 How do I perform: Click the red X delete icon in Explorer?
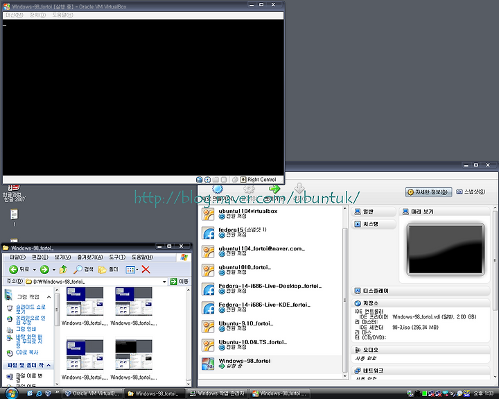(x=146, y=270)
